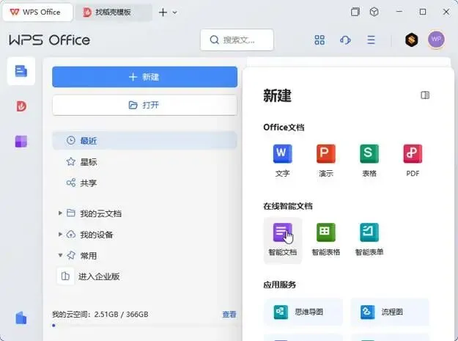Click the cloud storage usage bar
458x341 pixels.
point(144,325)
